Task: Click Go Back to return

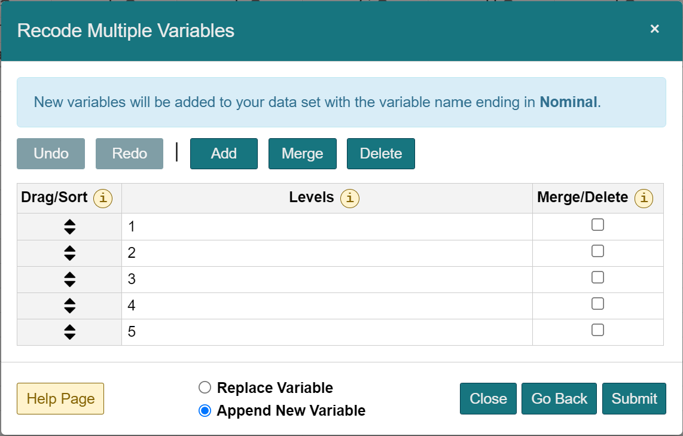Action: 559,398
